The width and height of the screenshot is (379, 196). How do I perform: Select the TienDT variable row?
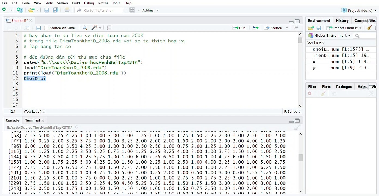[341, 55]
